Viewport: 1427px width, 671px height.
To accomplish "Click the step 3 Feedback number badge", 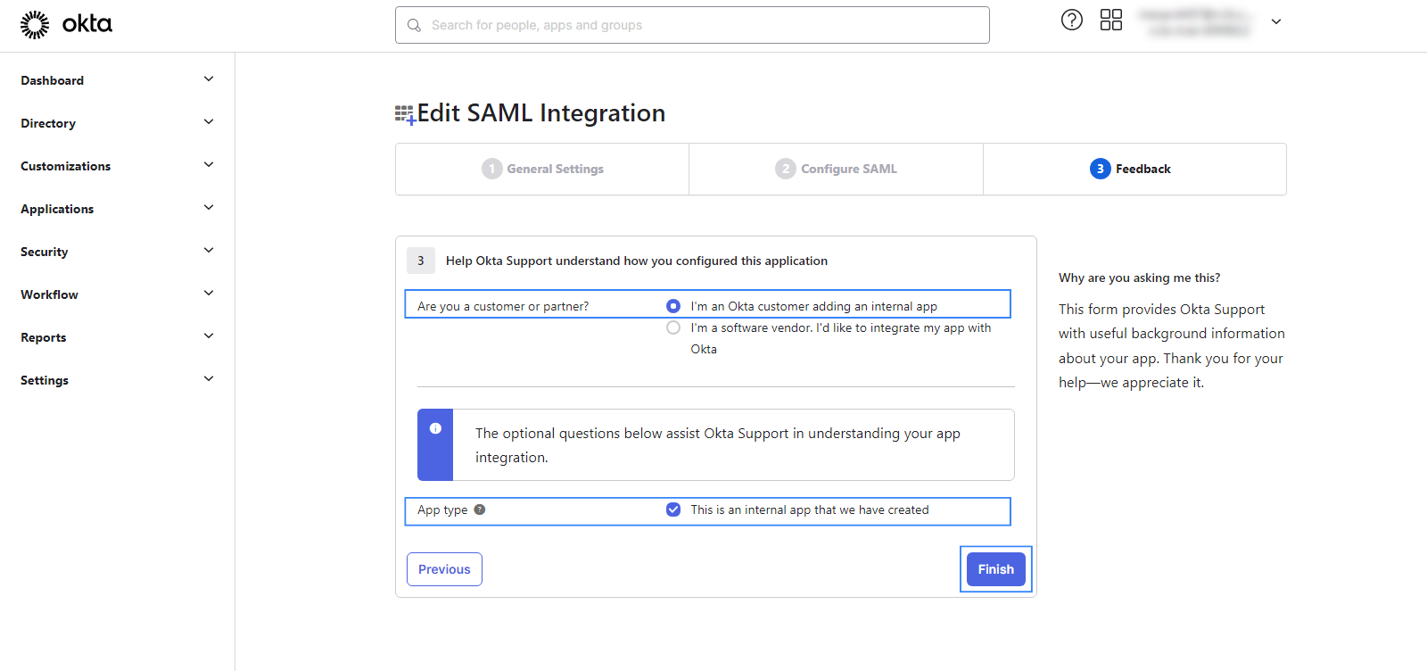I will click(1100, 169).
